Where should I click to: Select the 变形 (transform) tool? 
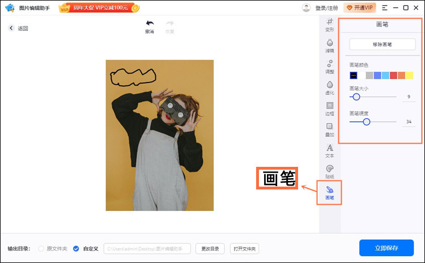pyautogui.click(x=329, y=24)
